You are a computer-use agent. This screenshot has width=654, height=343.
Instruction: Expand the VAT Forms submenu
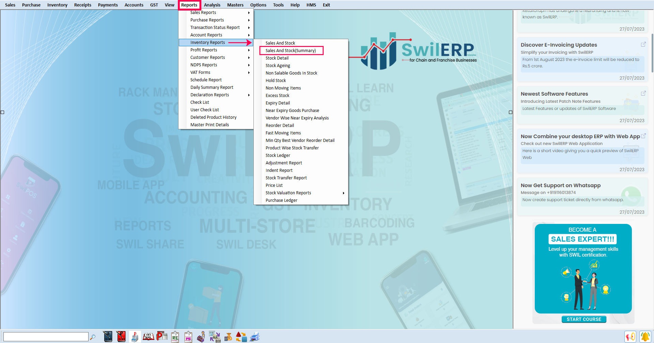[x=216, y=72]
